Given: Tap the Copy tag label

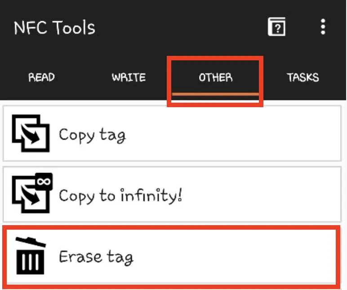Looking at the screenshot, I should pos(92,135).
